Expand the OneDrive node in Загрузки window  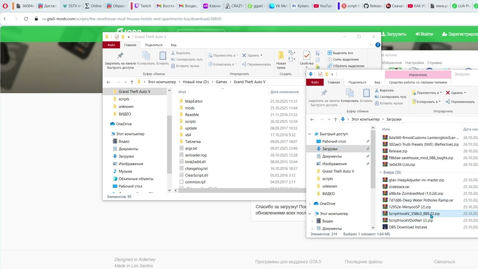pos(310,204)
